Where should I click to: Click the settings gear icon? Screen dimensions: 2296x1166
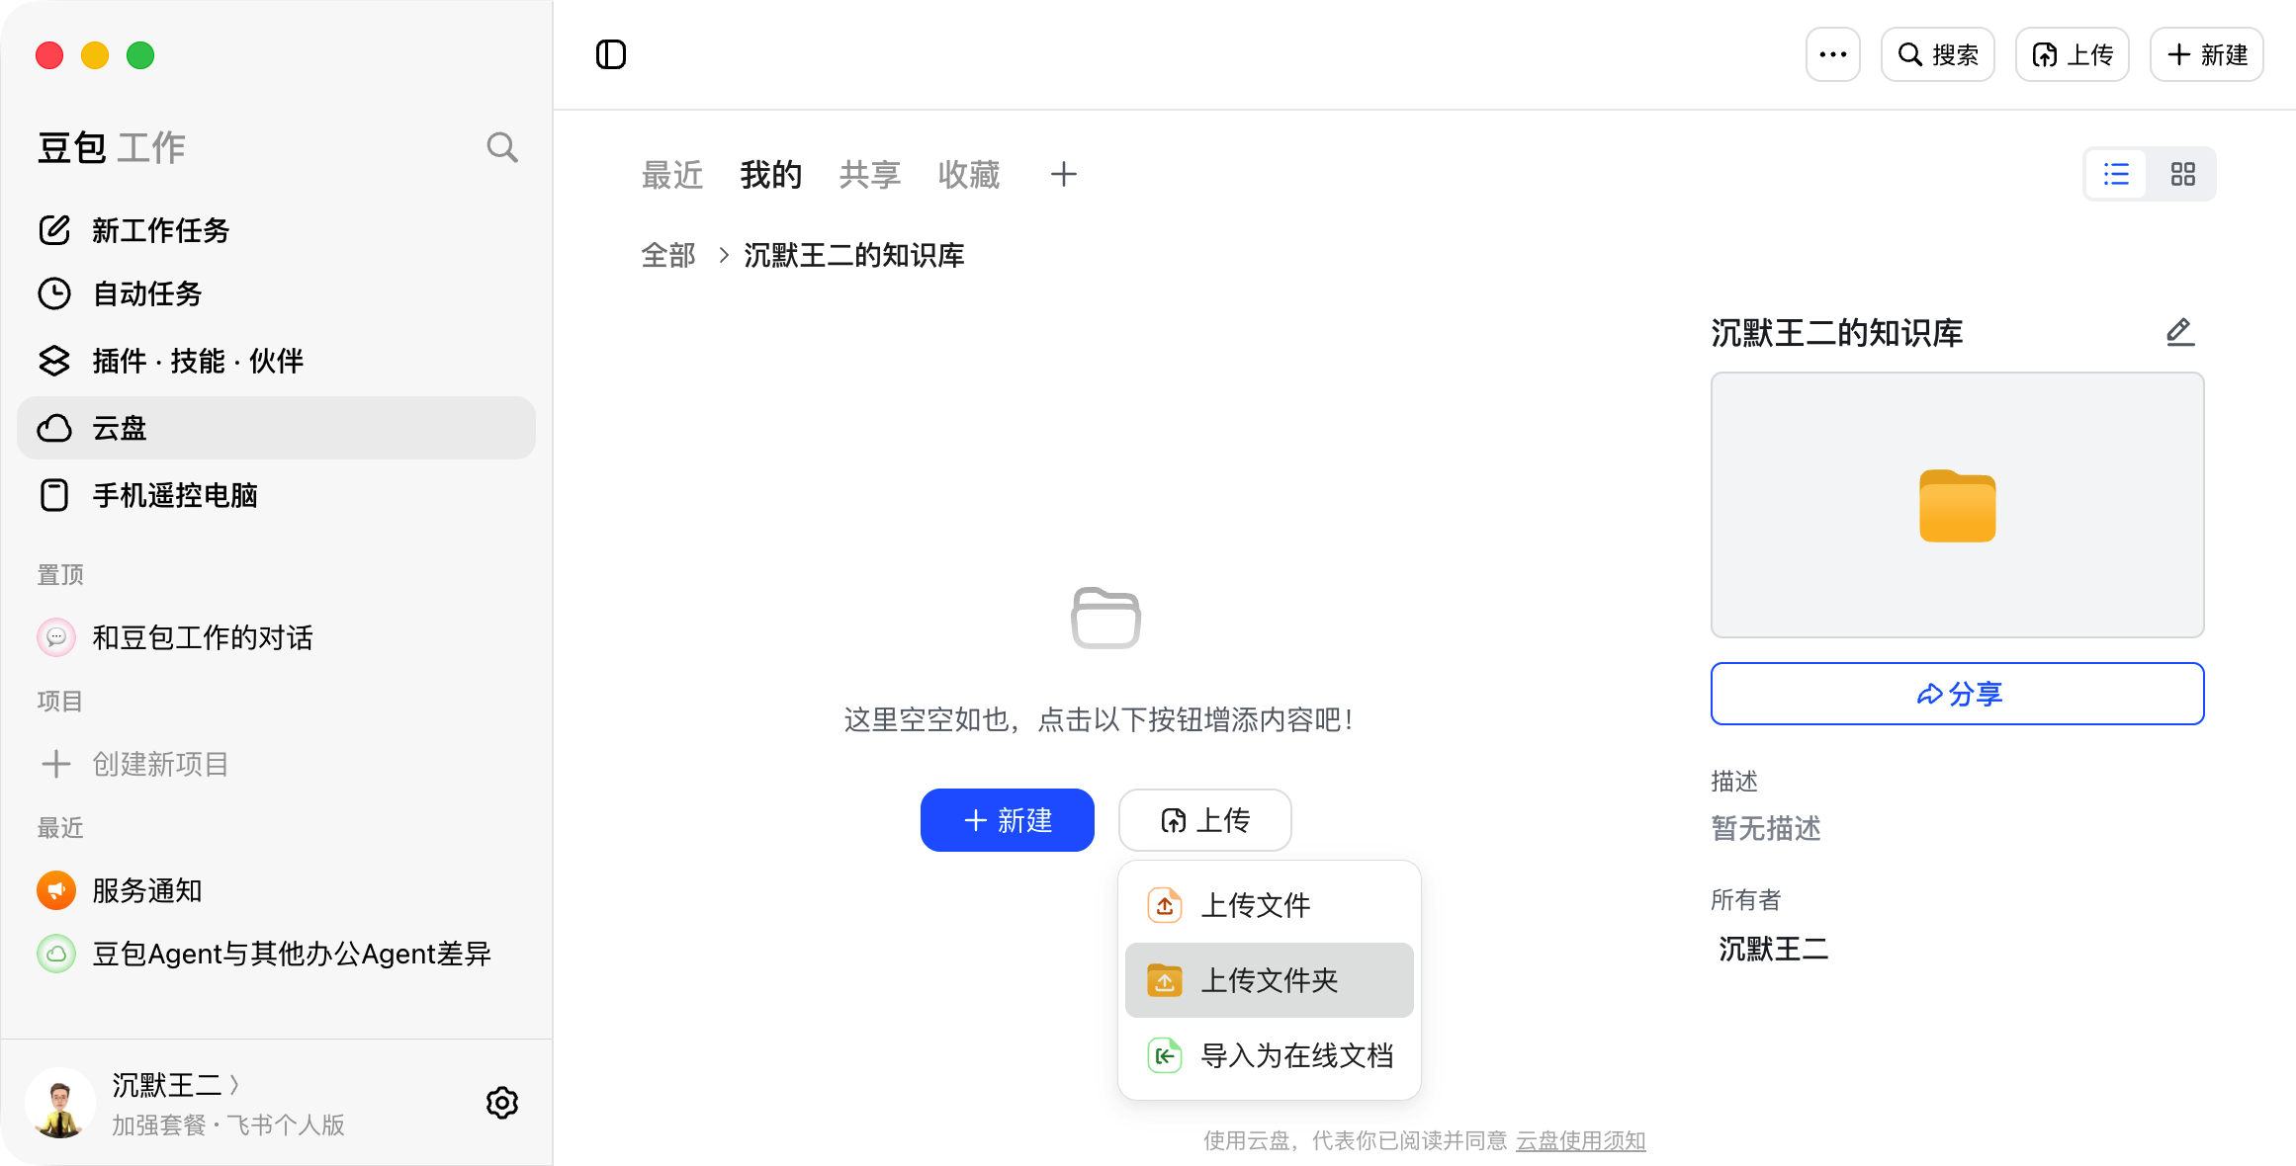(x=502, y=1103)
